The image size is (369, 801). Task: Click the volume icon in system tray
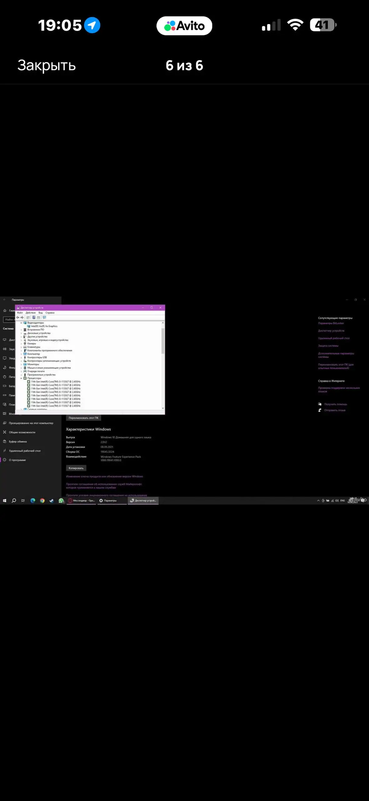[x=337, y=501]
